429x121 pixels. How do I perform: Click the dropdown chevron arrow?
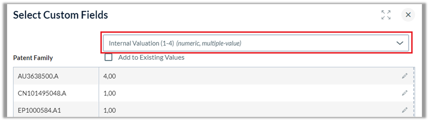[x=400, y=43]
